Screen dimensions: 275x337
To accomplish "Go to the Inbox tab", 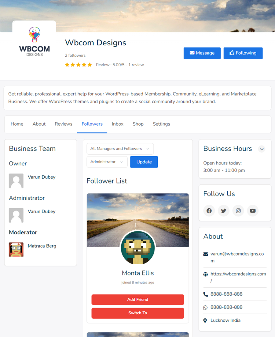I will (117, 124).
